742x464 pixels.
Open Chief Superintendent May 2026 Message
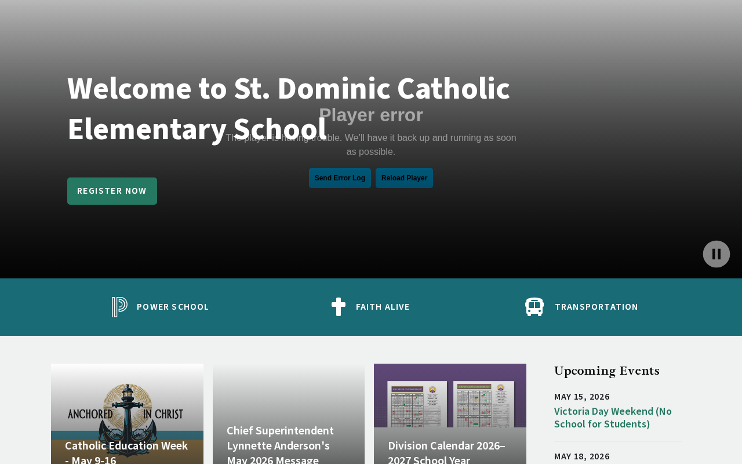tap(280, 444)
